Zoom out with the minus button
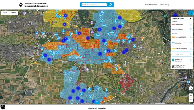The width and height of the screenshot is (194, 110). coord(191,100)
